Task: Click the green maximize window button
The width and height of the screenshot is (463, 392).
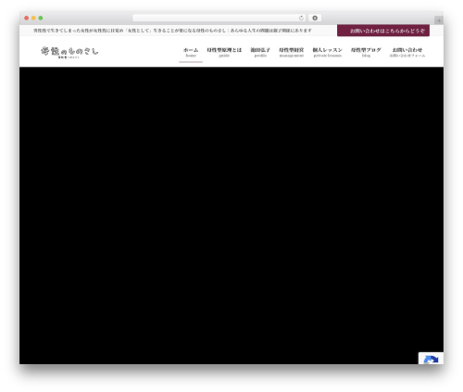Action: point(41,19)
